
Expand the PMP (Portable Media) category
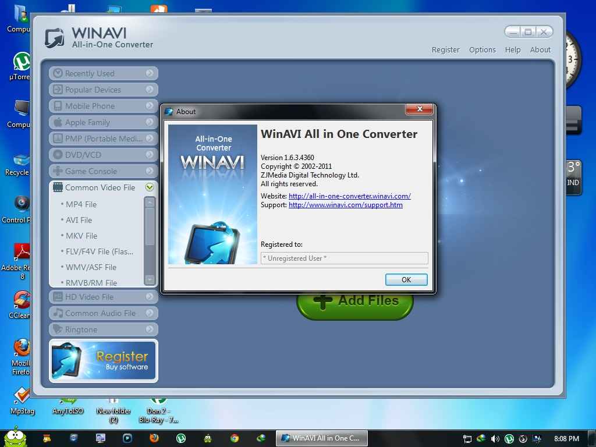click(104, 139)
